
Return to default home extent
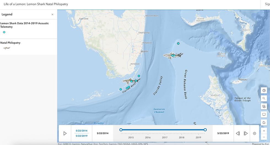(x=264, y=122)
